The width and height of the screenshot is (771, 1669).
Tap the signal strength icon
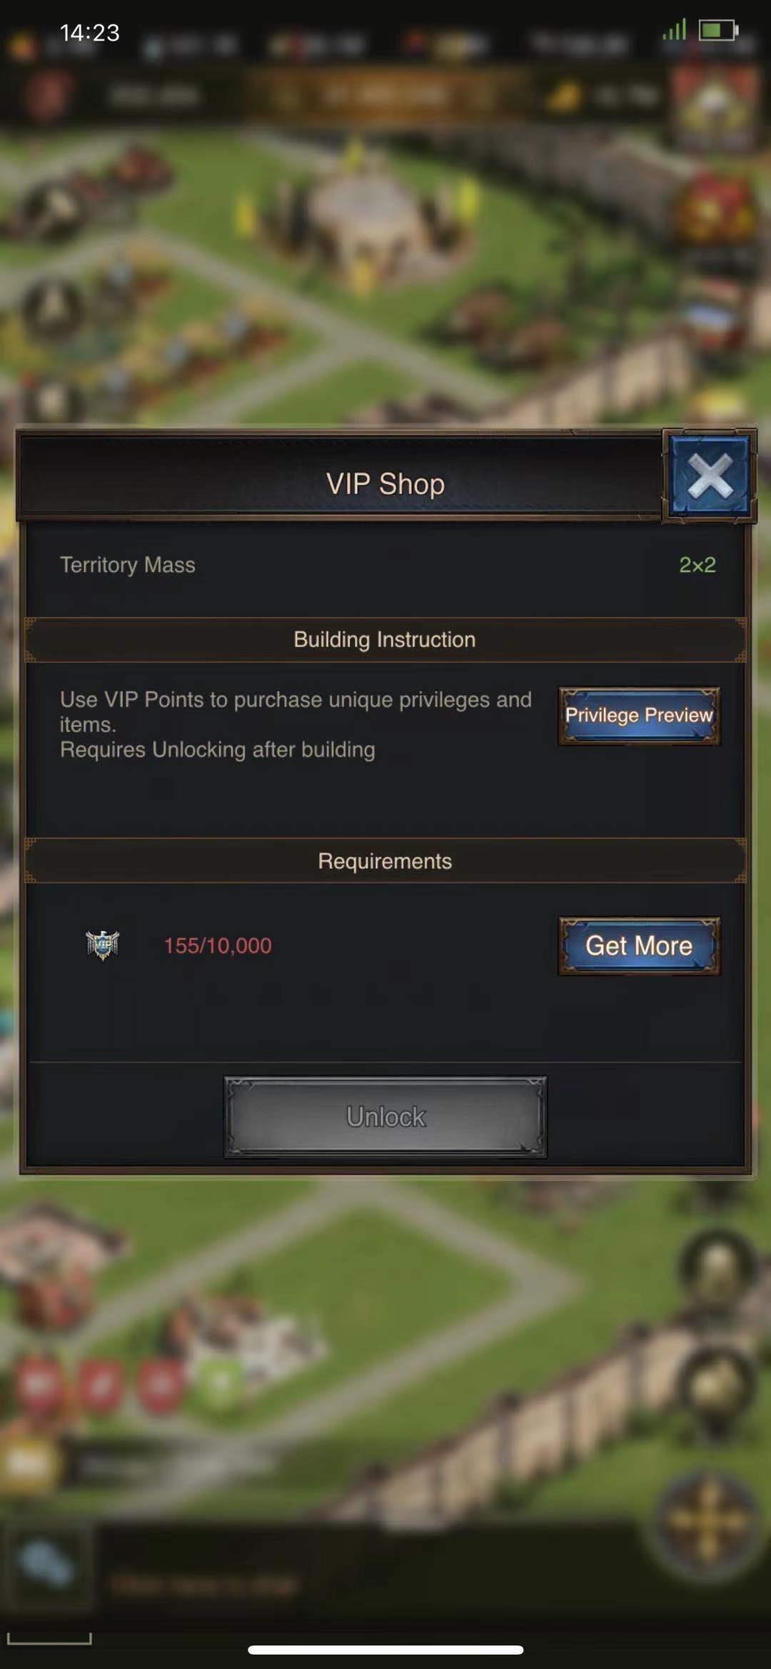[x=674, y=29]
